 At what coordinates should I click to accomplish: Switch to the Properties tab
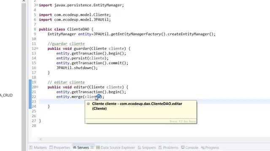60,147
